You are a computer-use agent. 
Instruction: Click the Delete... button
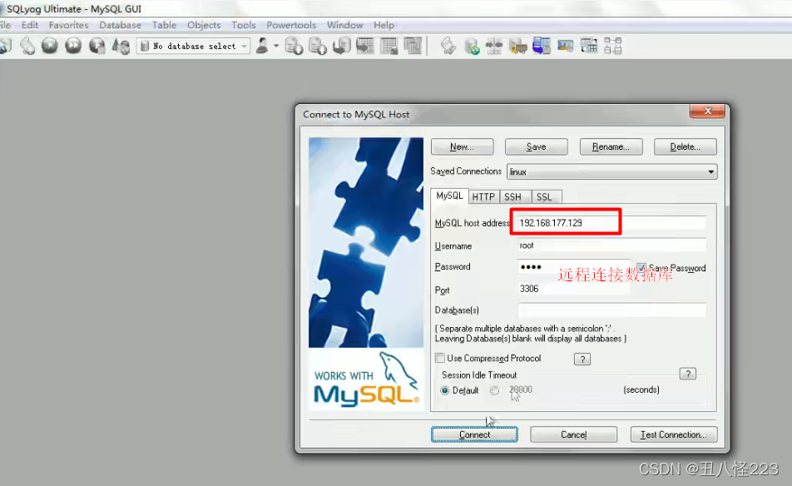[685, 147]
